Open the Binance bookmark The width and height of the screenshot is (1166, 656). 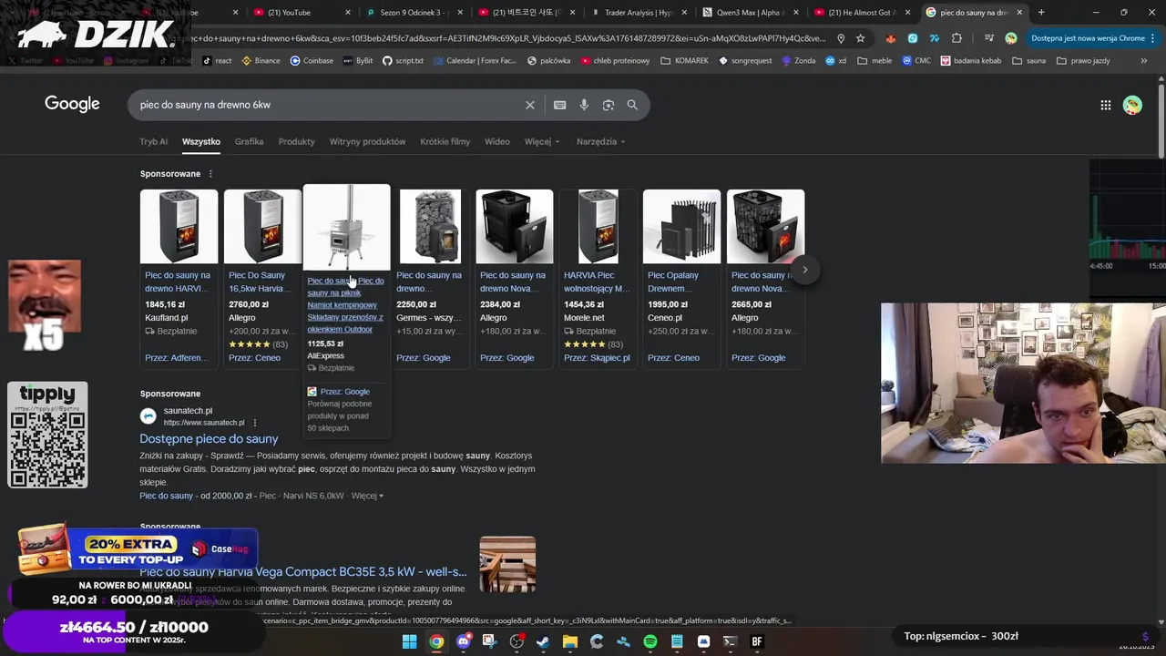tap(261, 61)
